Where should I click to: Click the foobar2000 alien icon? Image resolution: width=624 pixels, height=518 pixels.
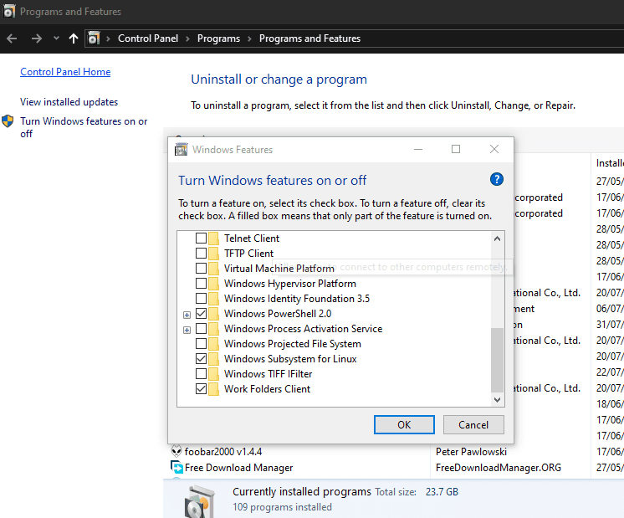[176, 451]
